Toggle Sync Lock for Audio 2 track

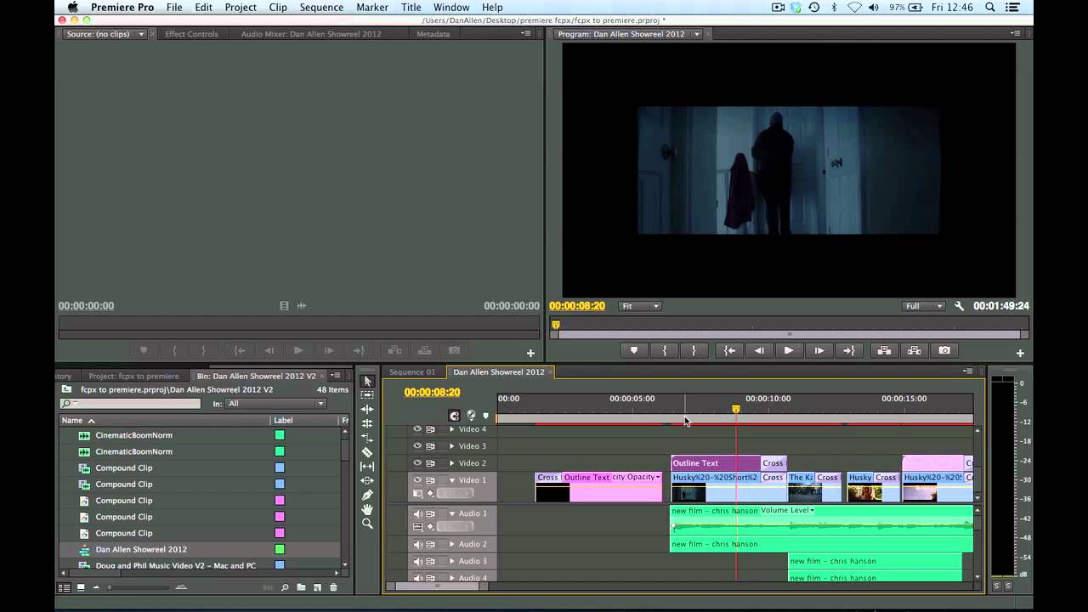pos(430,544)
